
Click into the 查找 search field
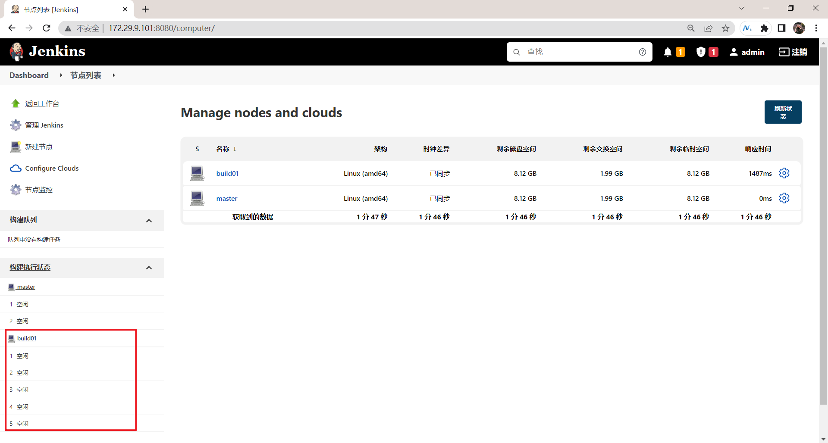click(x=579, y=52)
